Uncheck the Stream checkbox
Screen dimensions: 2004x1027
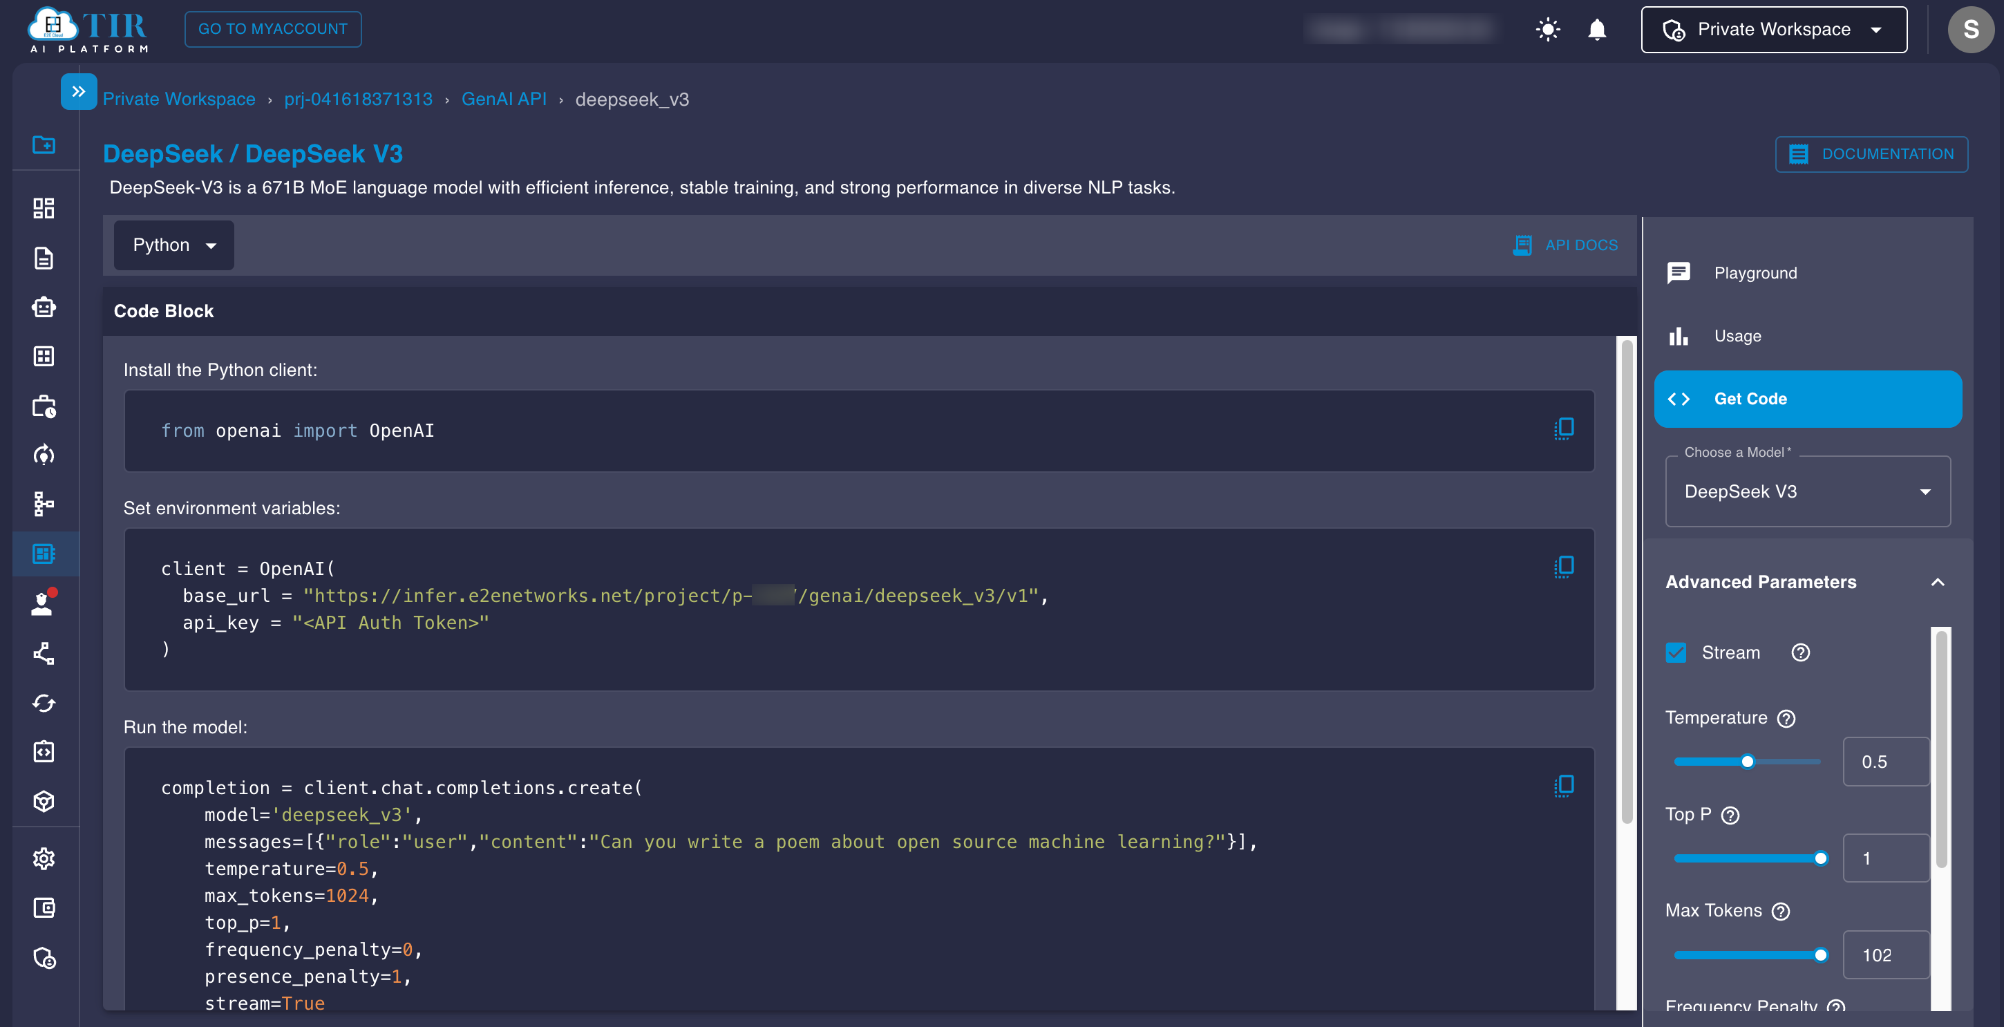(1676, 653)
